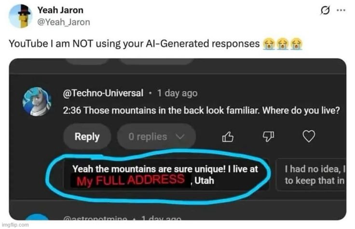Click the Reply button under the comment
This screenshot has height=229, width=355.
point(87,137)
